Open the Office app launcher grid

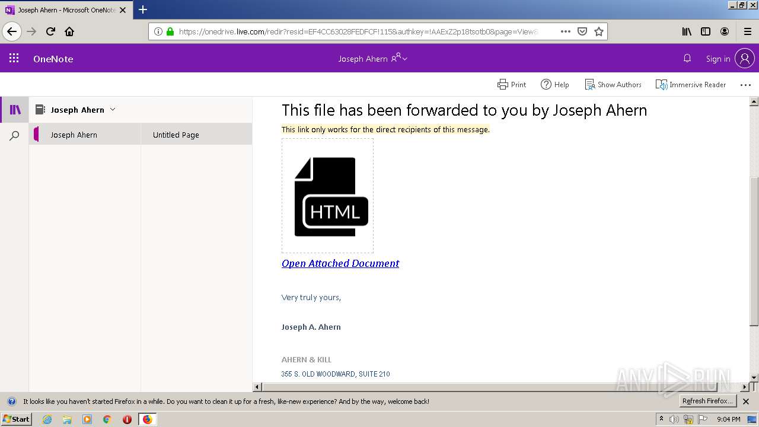[14, 58]
